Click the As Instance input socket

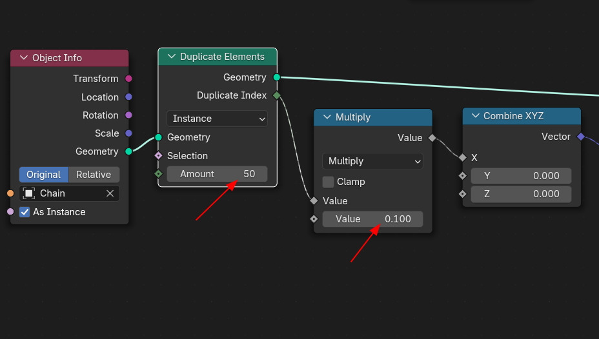[x=10, y=211]
